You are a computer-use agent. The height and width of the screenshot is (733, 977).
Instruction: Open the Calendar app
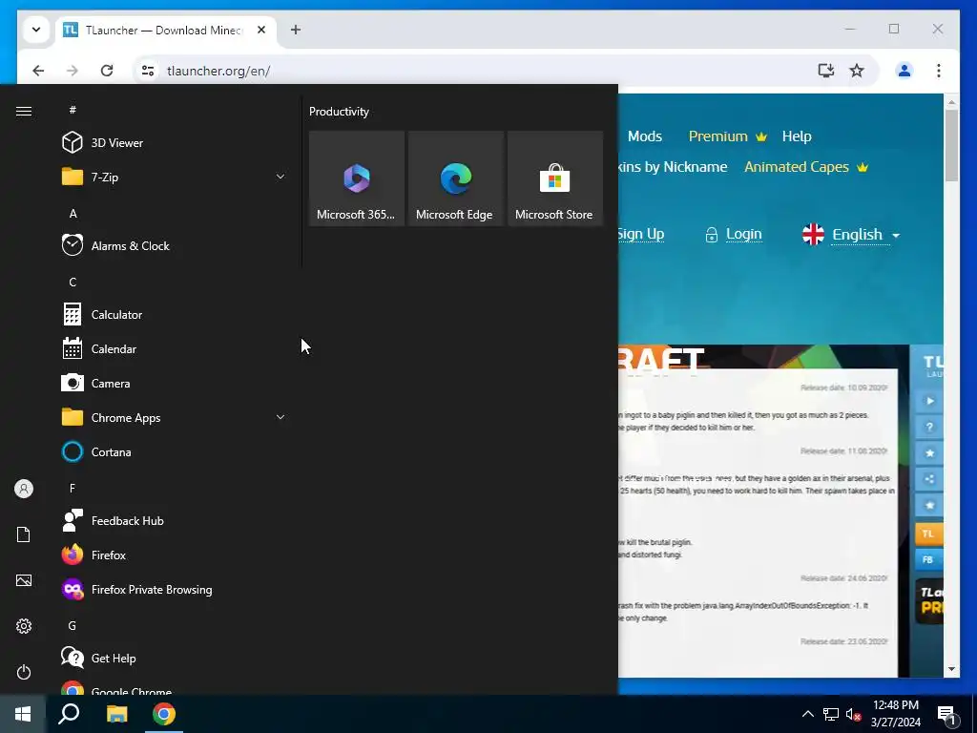tap(174, 349)
